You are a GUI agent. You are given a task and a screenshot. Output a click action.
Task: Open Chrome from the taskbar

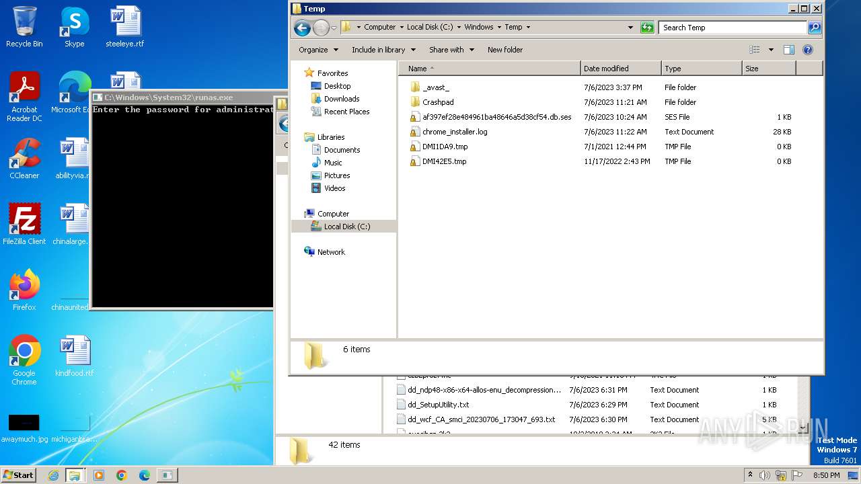tap(122, 475)
